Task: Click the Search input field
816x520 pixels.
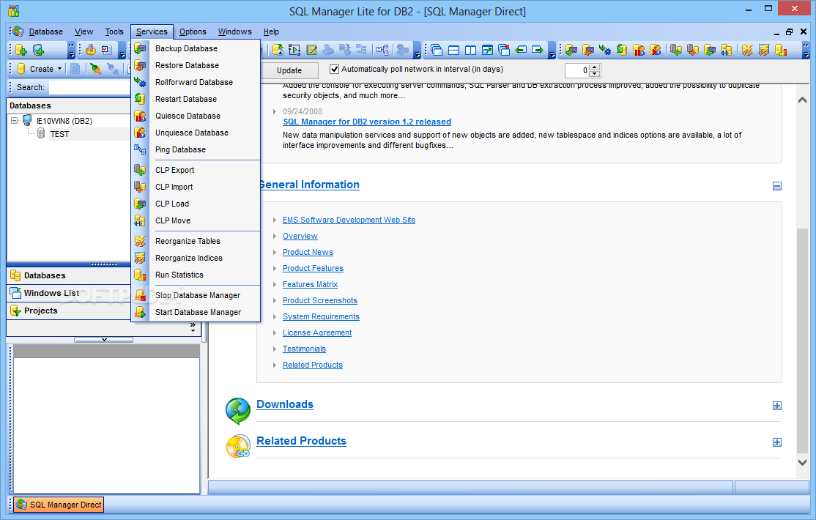Action: [x=89, y=87]
